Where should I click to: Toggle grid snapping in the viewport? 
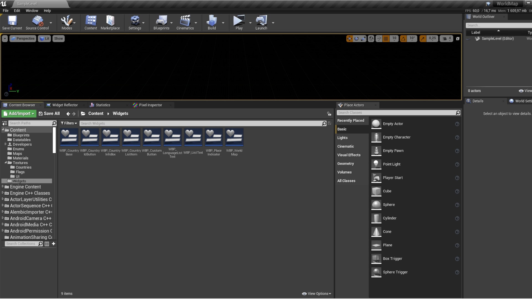tap(386, 39)
